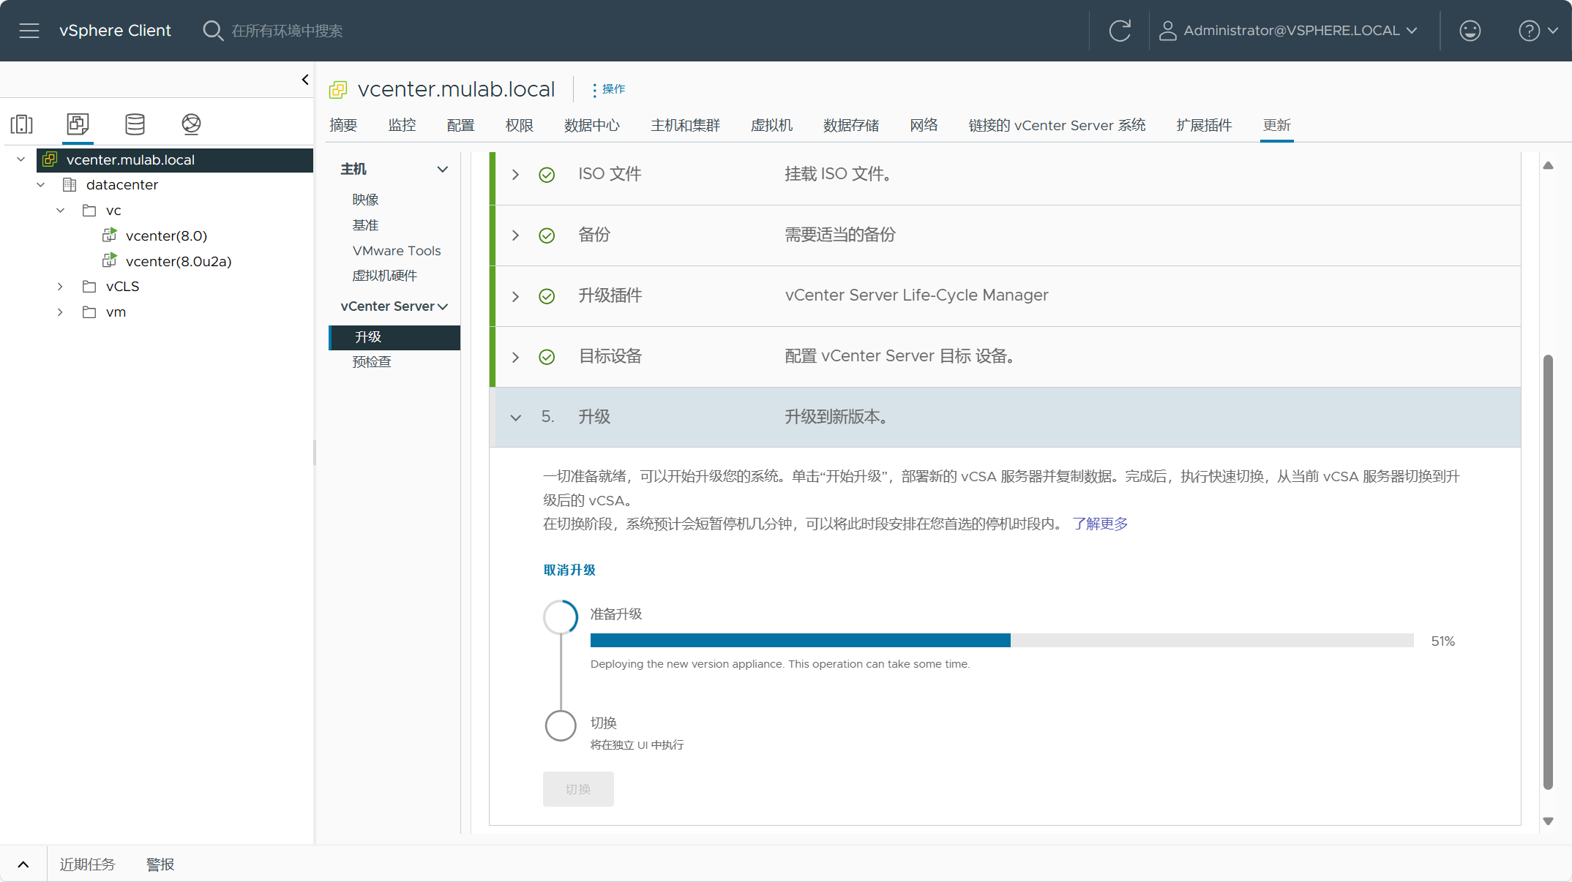1572x882 pixels.
Task: Open the 配置 tab
Action: click(x=460, y=125)
